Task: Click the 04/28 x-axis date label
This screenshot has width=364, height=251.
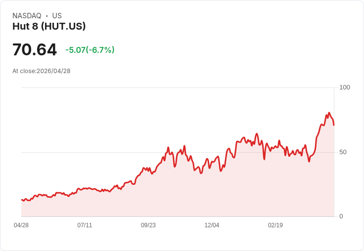Action: 21,225
